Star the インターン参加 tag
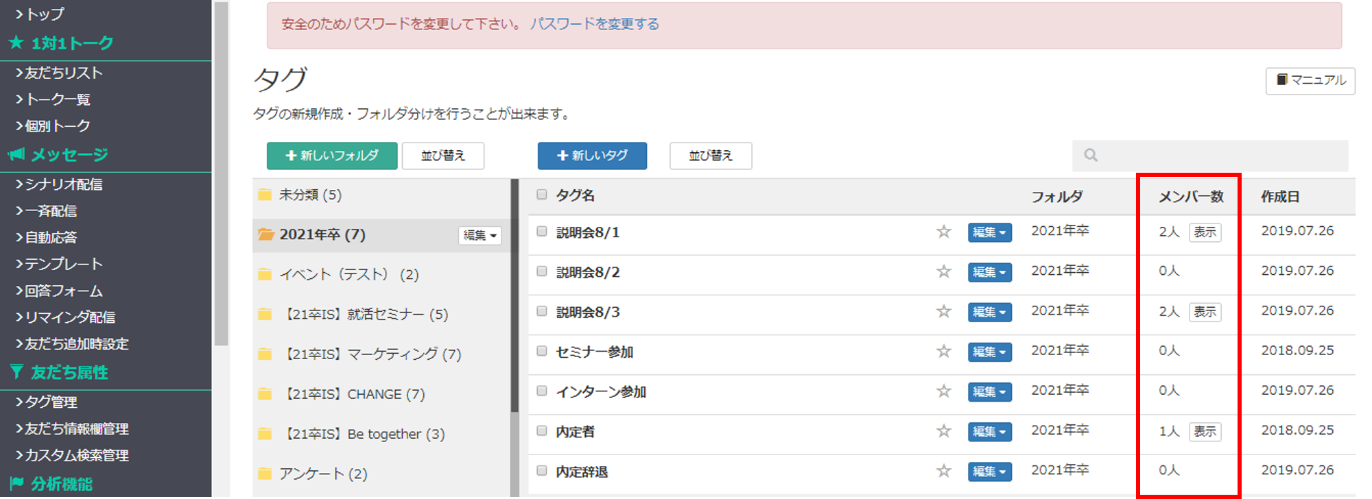 pyautogui.click(x=944, y=391)
